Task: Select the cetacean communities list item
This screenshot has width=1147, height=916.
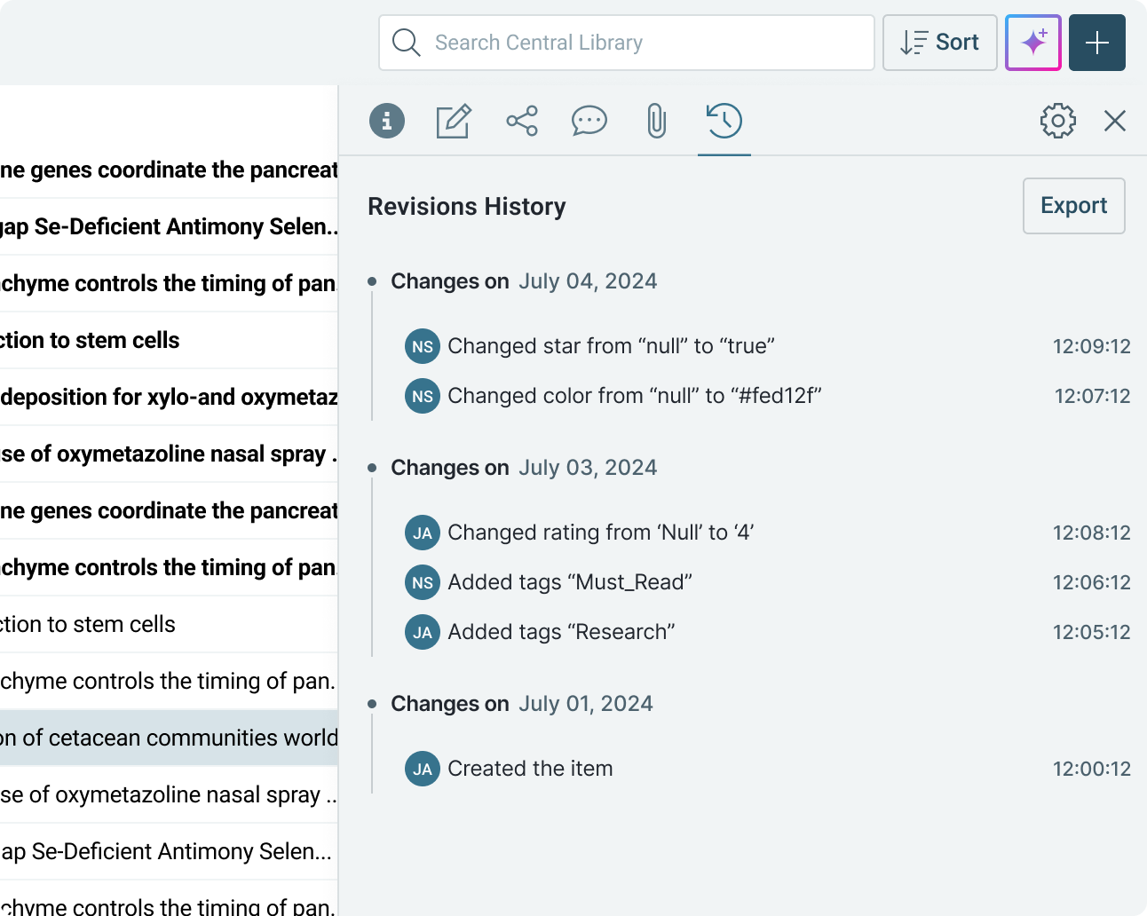Action: pyautogui.click(x=169, y=738)
